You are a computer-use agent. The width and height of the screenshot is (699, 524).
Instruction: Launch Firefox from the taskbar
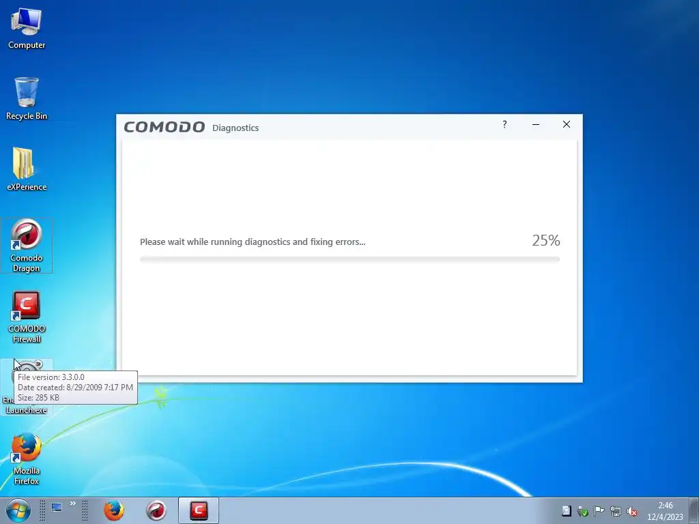(114, 510)
